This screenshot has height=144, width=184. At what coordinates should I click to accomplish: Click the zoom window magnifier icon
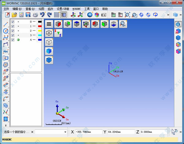point(134,15)
